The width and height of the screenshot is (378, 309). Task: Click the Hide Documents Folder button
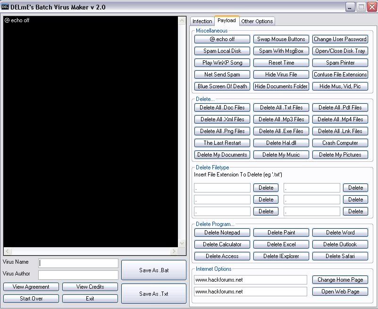(281, 86)
